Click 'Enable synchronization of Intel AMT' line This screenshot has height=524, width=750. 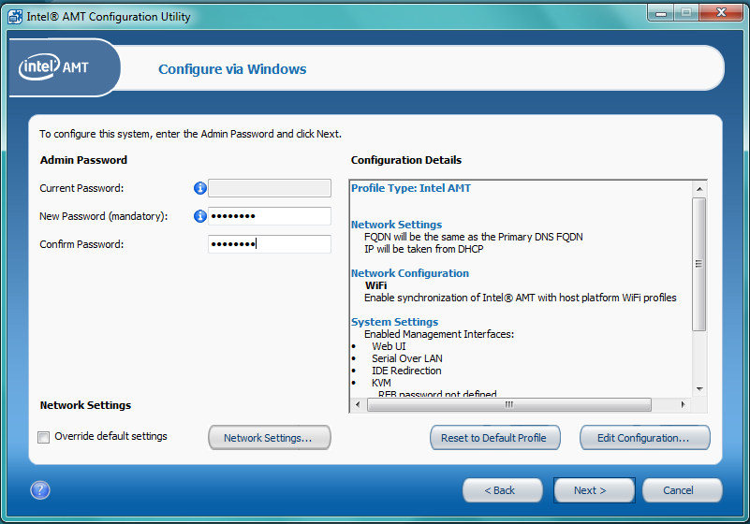pos(521,298)
